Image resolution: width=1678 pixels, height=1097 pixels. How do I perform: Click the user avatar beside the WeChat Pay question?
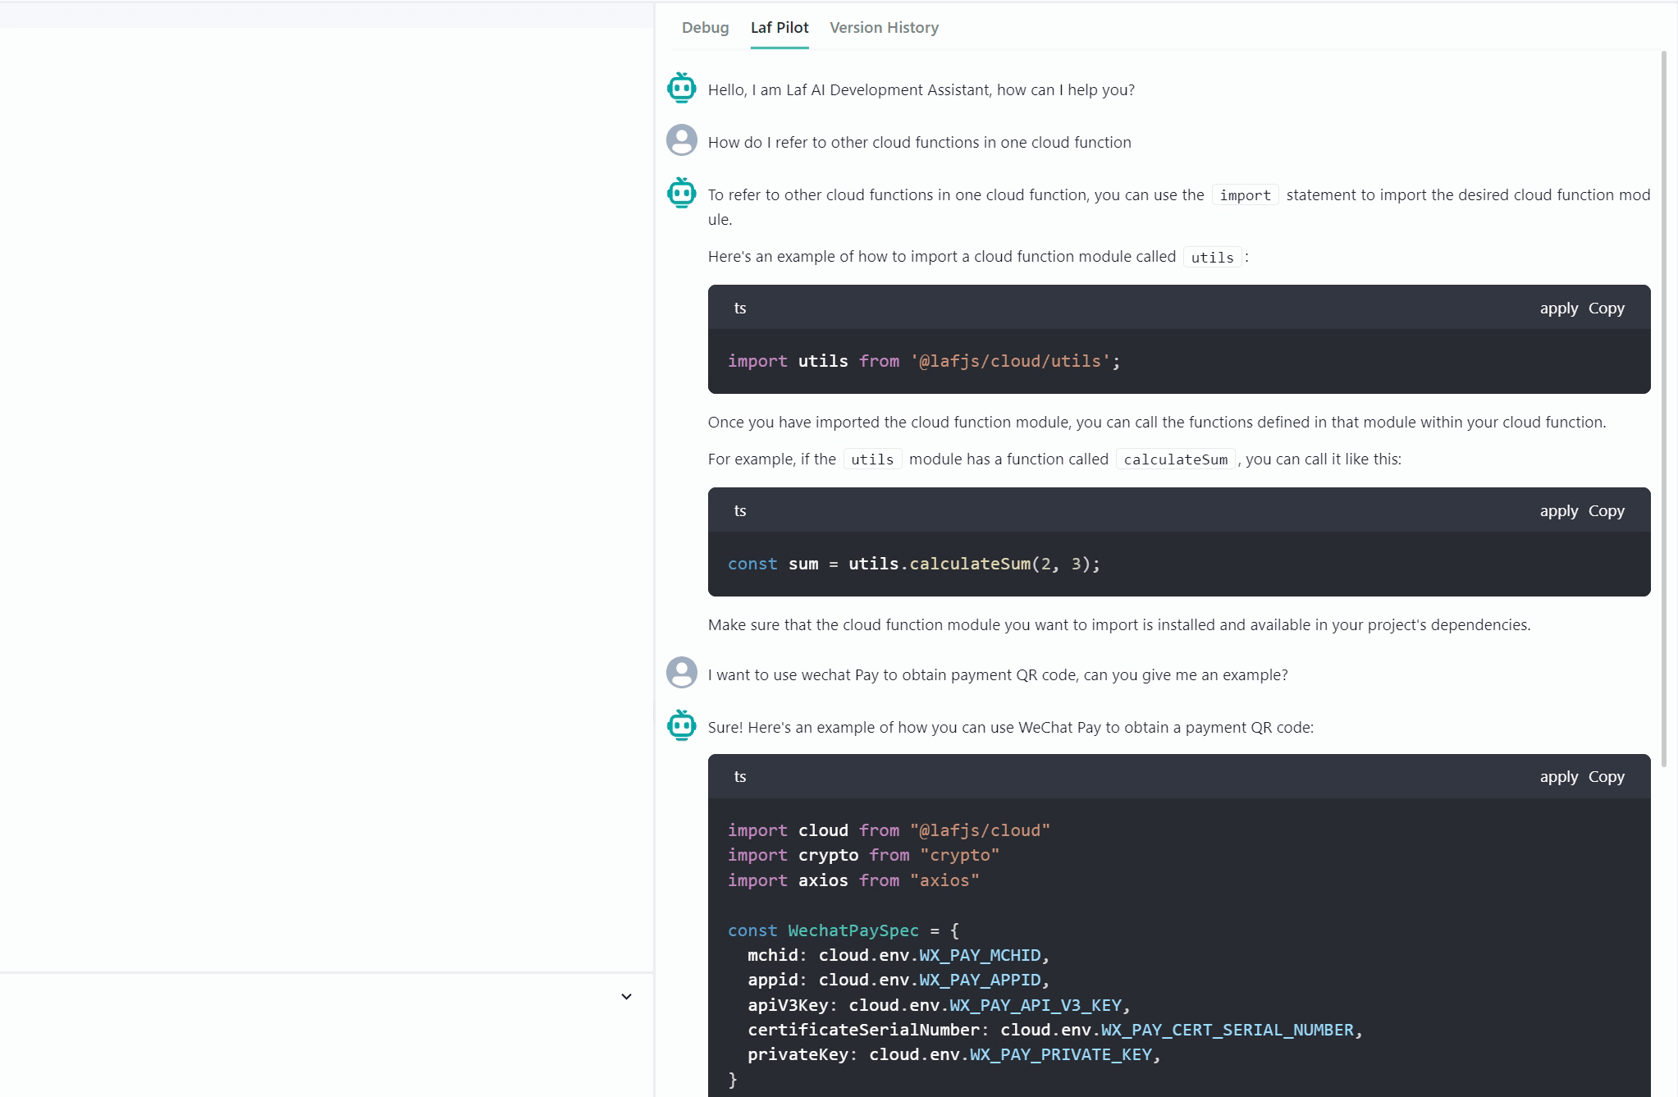pos(681,673)
